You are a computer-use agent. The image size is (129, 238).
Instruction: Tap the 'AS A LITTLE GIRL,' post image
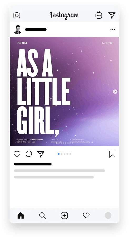coord(64,91)
